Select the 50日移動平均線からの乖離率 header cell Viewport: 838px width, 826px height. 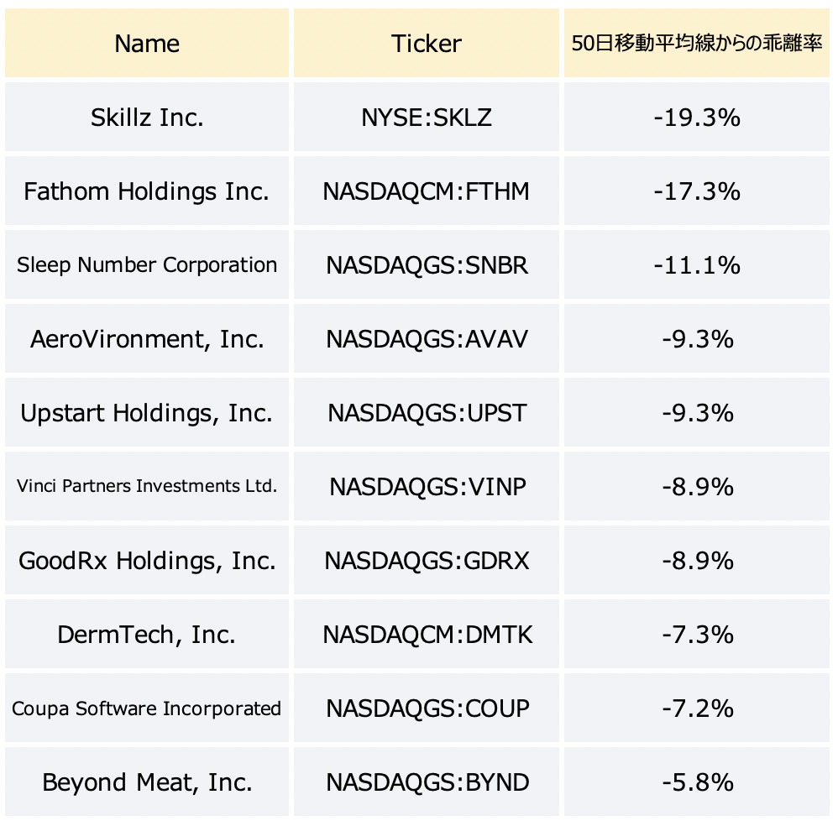[697, 43]
